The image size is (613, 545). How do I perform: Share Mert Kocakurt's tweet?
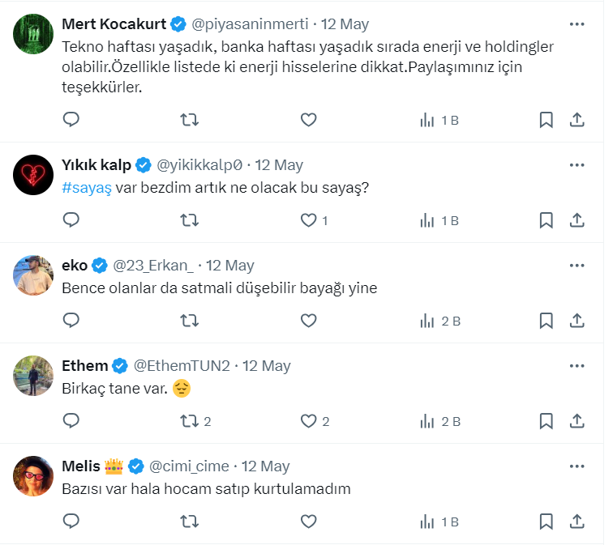point(577,120)
